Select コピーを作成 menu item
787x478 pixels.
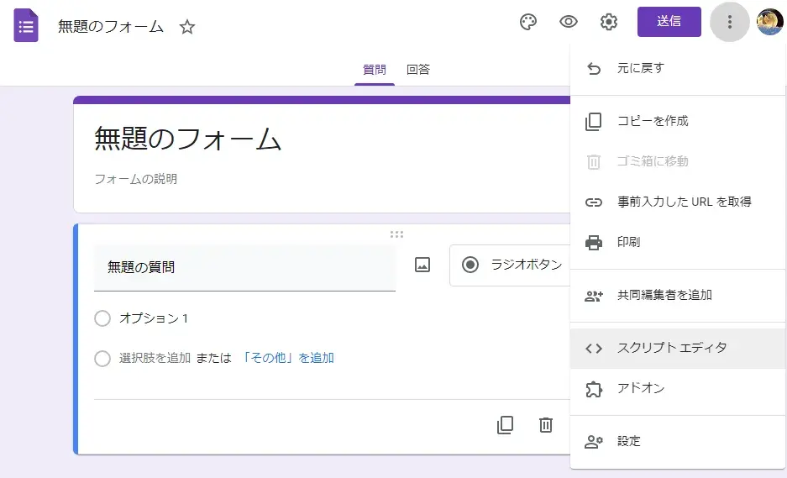(653, 121)
